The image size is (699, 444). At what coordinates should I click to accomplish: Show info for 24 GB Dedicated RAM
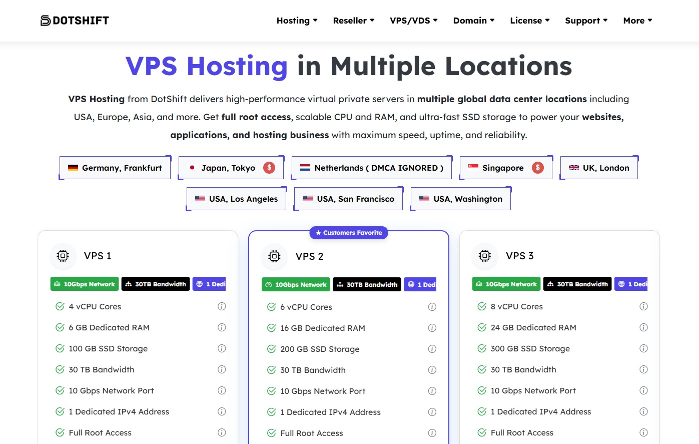click(644, 327)
